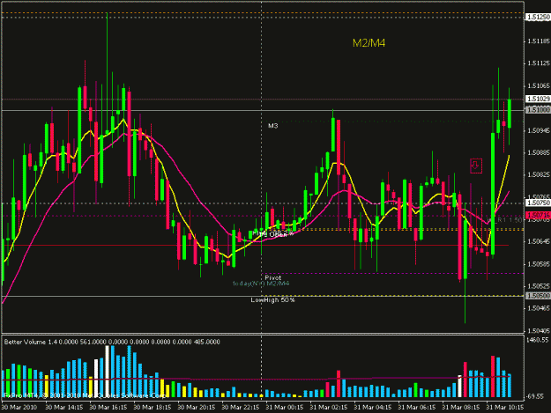Select the 30 Mar 20:15 time label

coord(196,408)
